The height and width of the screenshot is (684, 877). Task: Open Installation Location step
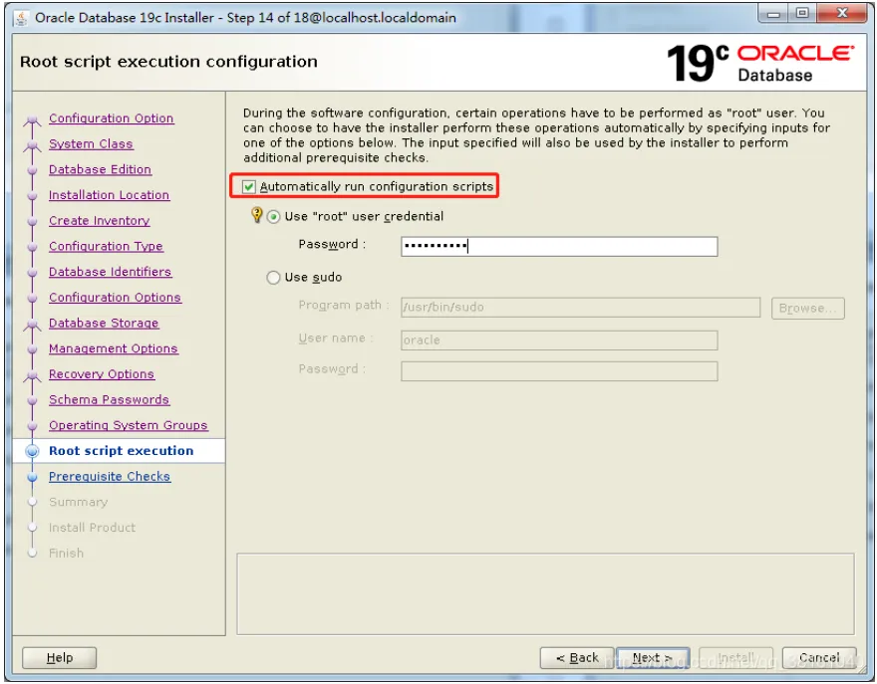click(x=109, y=195)
